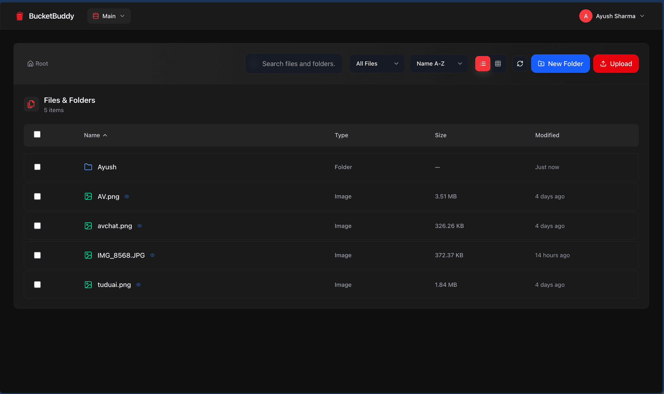The height and width of the screenshot is (394, 664).
Task: Click the Files & Folders panel icon
Action: click(31, 104)
